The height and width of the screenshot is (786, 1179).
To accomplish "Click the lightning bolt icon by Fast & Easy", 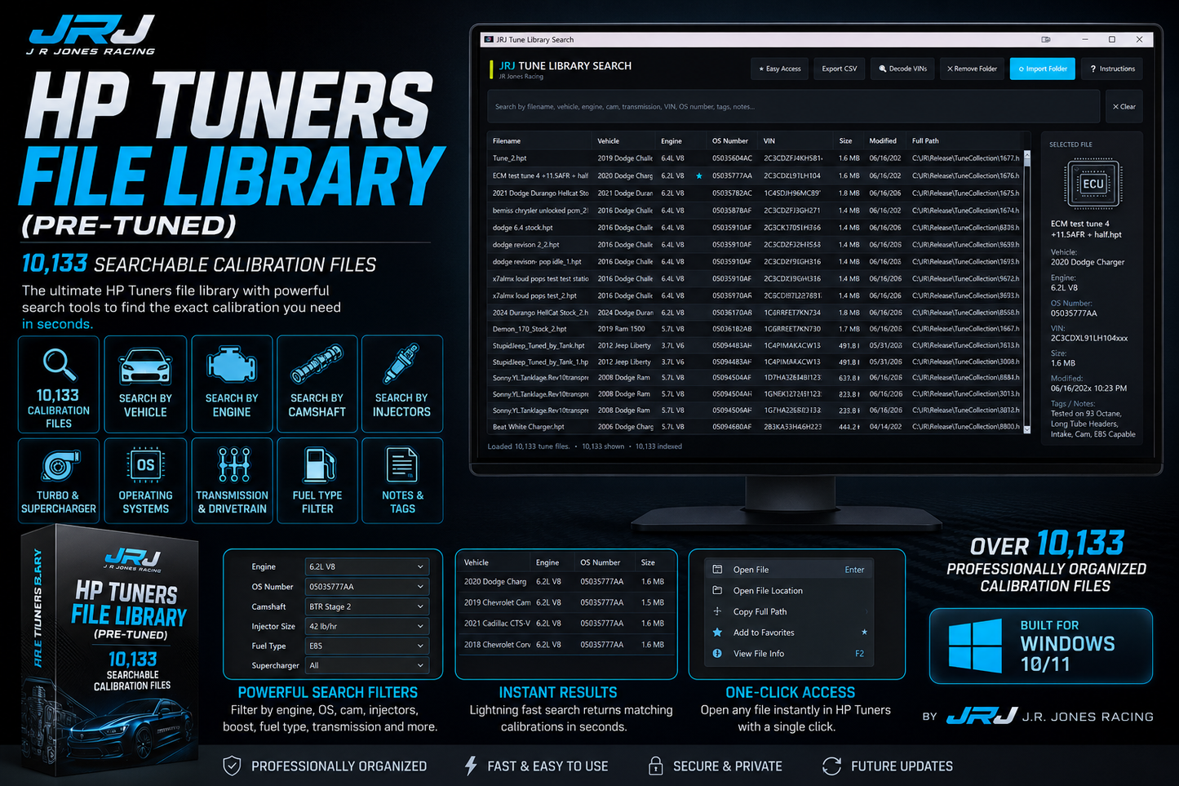I will click(x=470, y=766).
